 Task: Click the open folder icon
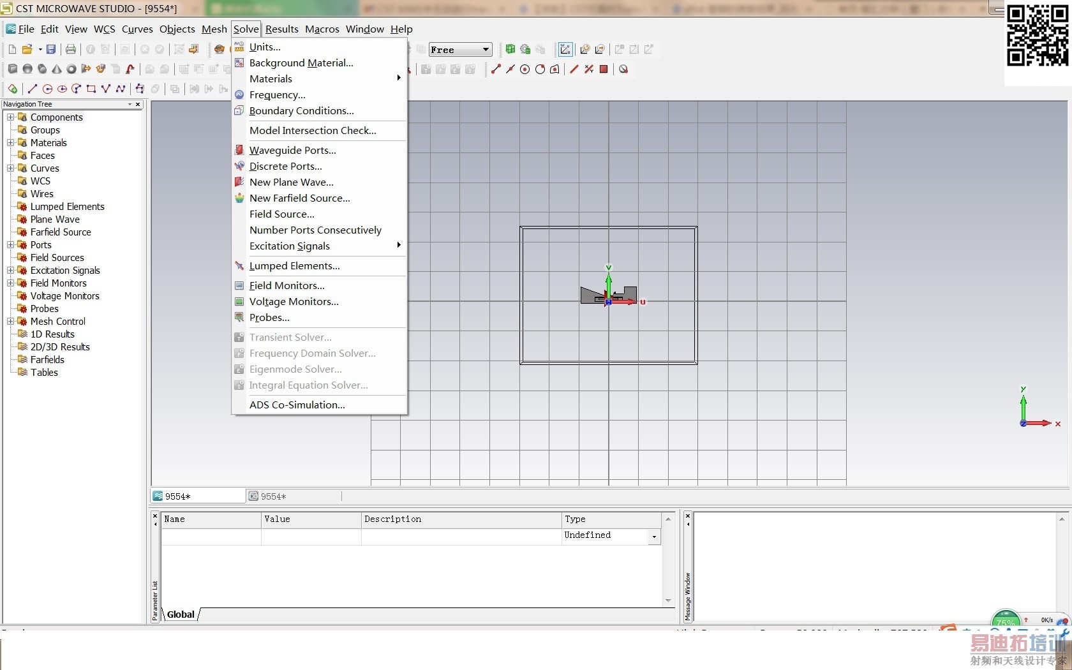pos(27,49)
